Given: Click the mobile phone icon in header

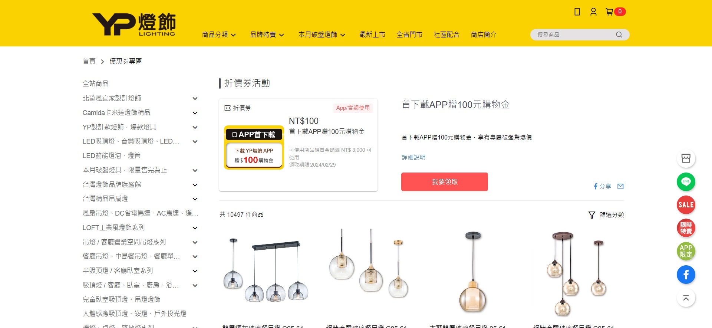Looking at the screenshot, I should tap(577, 12).
